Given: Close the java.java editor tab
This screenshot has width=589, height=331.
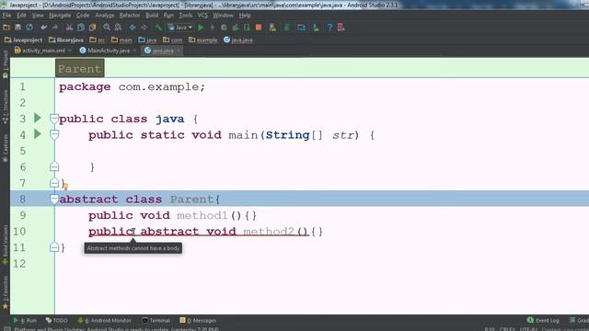Looking at the screenshot, I should tap(179, 51).
